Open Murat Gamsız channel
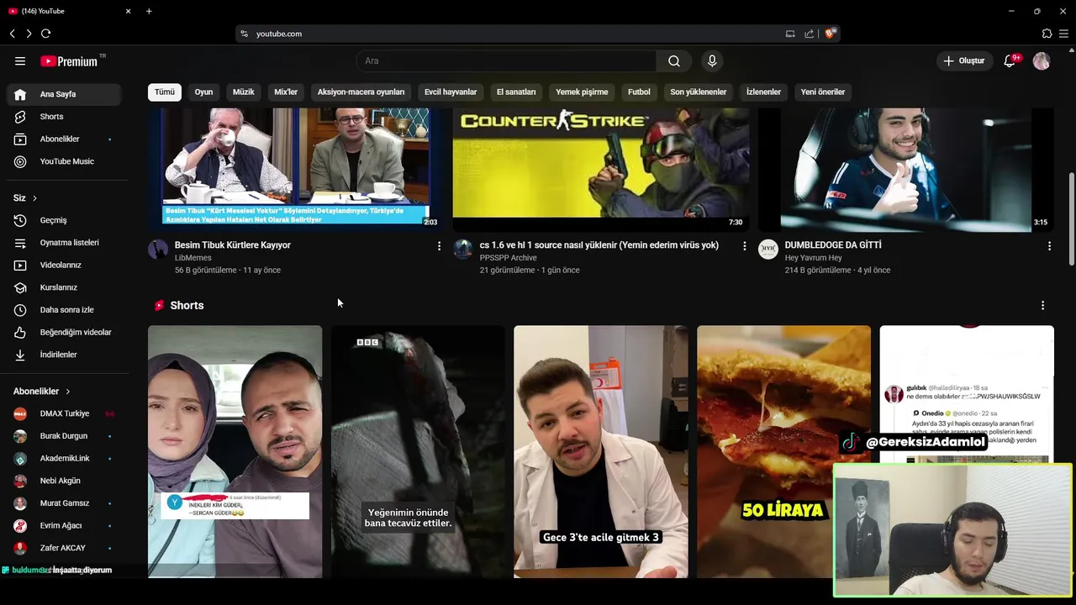 (x=65, y=503)
